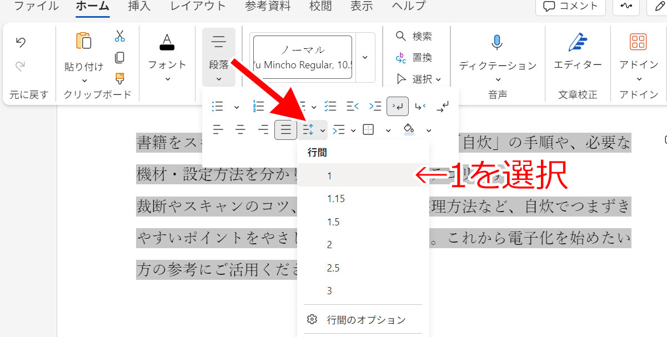Viewport: 667px width, 337px height.
Task: Click the add-ins grid icon
Action: coord(638,42)
